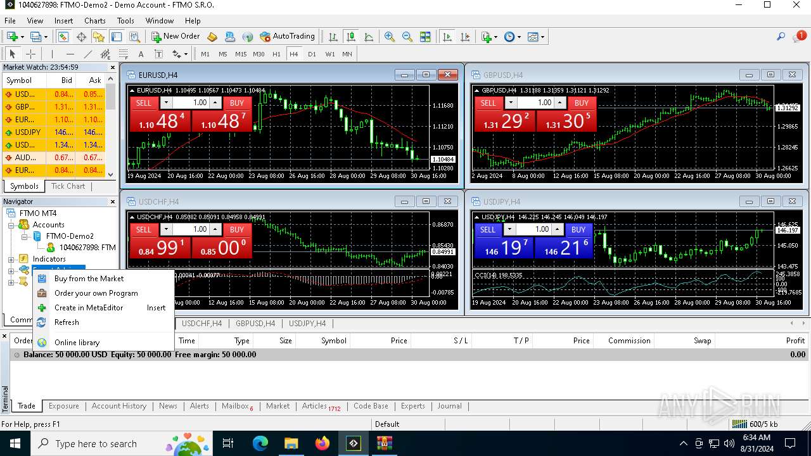
Task: Select the equidistant channel tool
Action: pos(105,54)
